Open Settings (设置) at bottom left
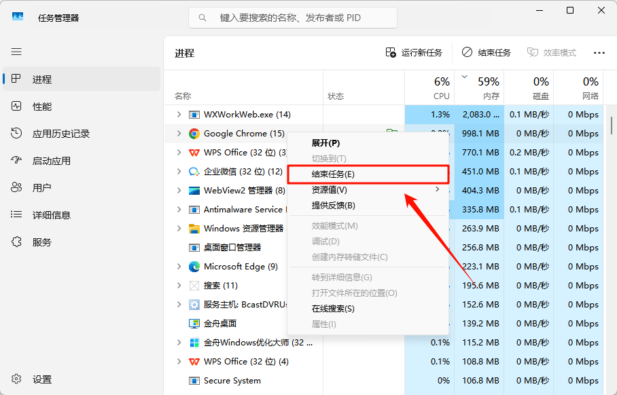This screenshot has height=395, width=617. coord(41,379)
